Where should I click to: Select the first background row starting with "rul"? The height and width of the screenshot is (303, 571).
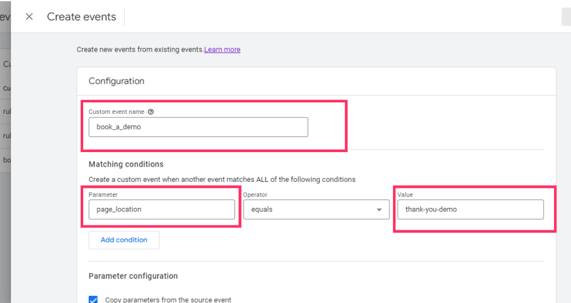6,112
